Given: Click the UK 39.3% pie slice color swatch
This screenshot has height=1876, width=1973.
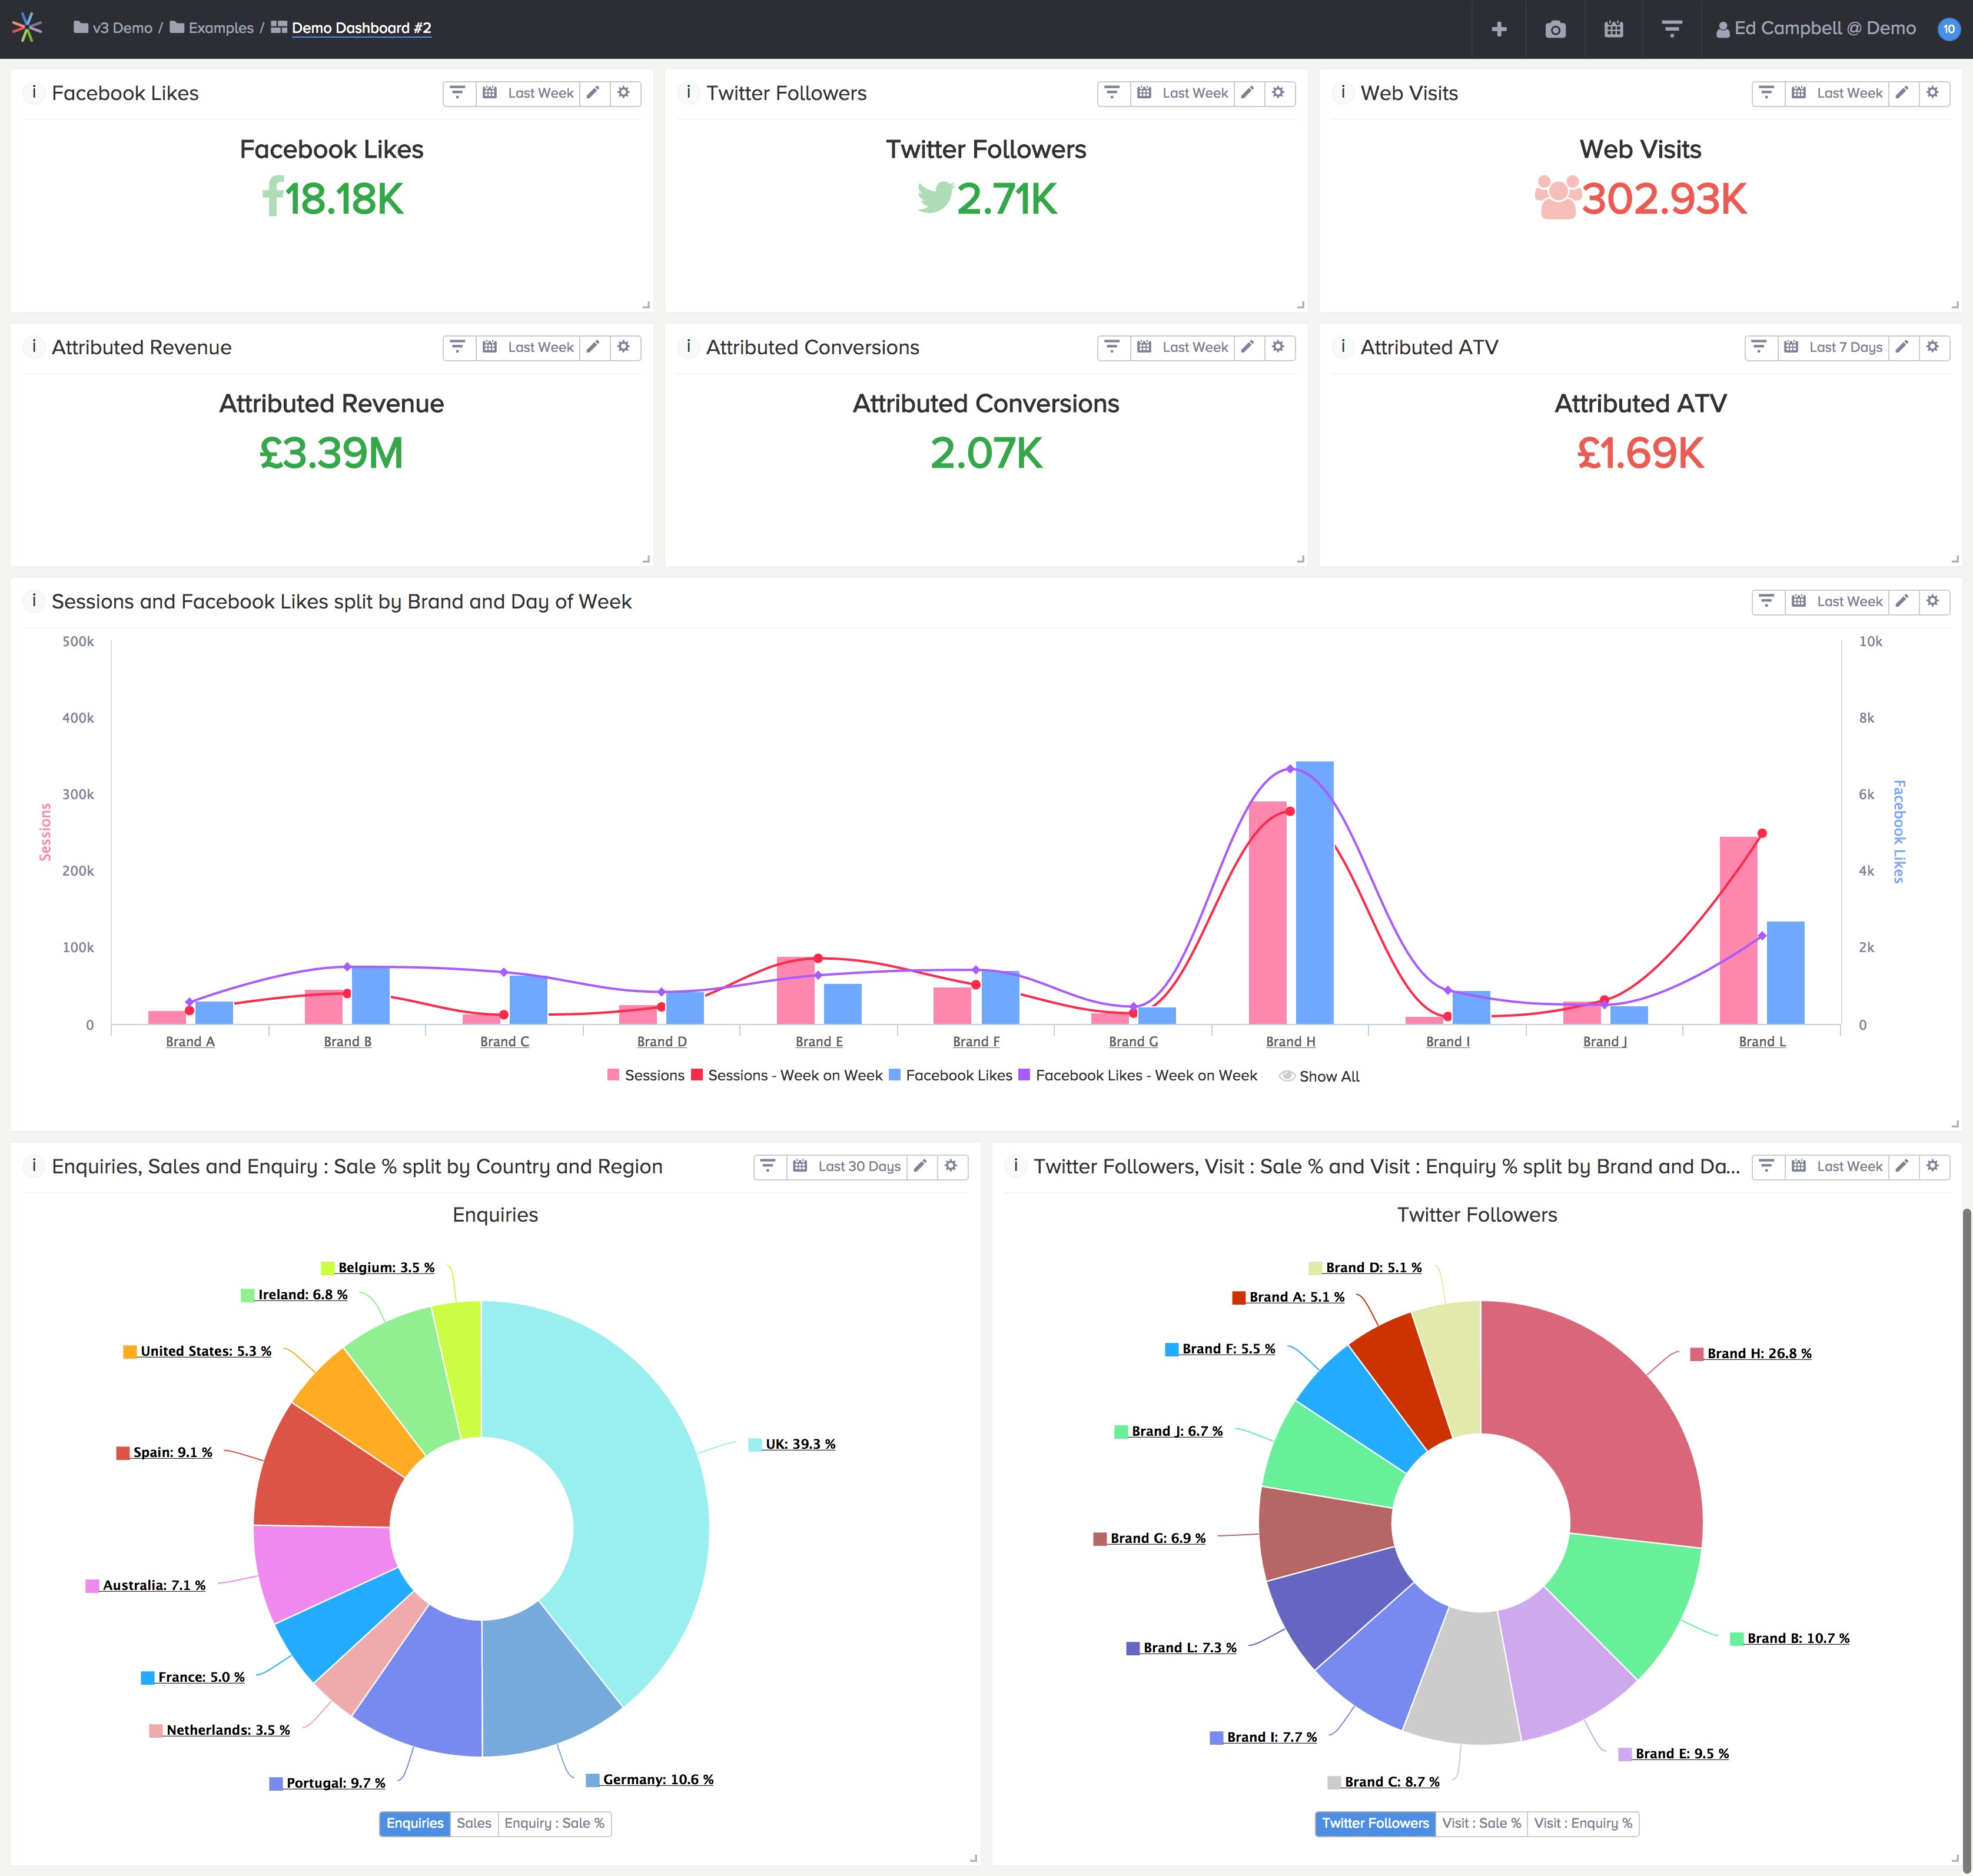Looking at the screenshot, I should [x=755, y=1444].
